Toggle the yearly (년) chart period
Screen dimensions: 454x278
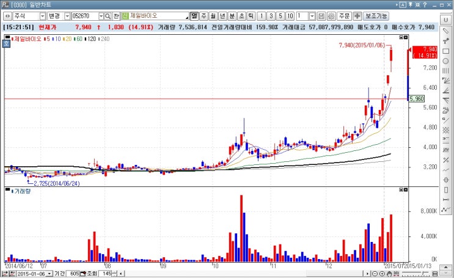(222, 16)
